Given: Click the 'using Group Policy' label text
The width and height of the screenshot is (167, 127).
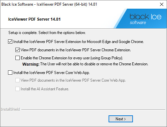Looking at the screenshot, I should pyautogui.click(x=112, y=58).
